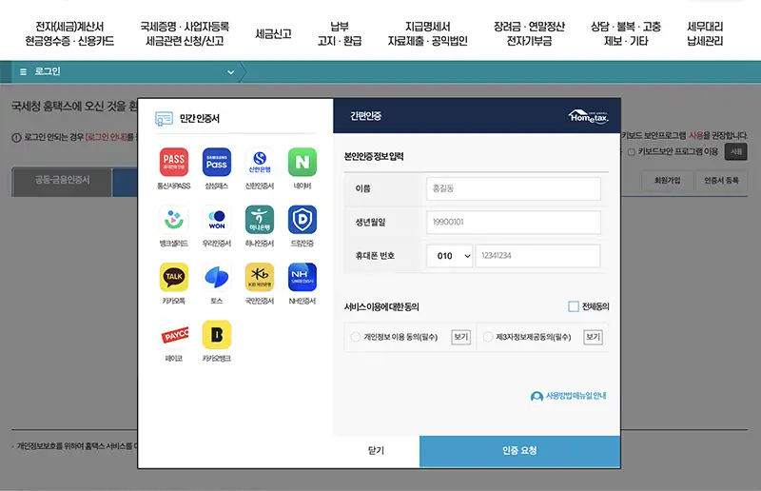
Task: Click the headset icon beside 사용방법 매뉴얼 안내
Action: tap(537, 396)
